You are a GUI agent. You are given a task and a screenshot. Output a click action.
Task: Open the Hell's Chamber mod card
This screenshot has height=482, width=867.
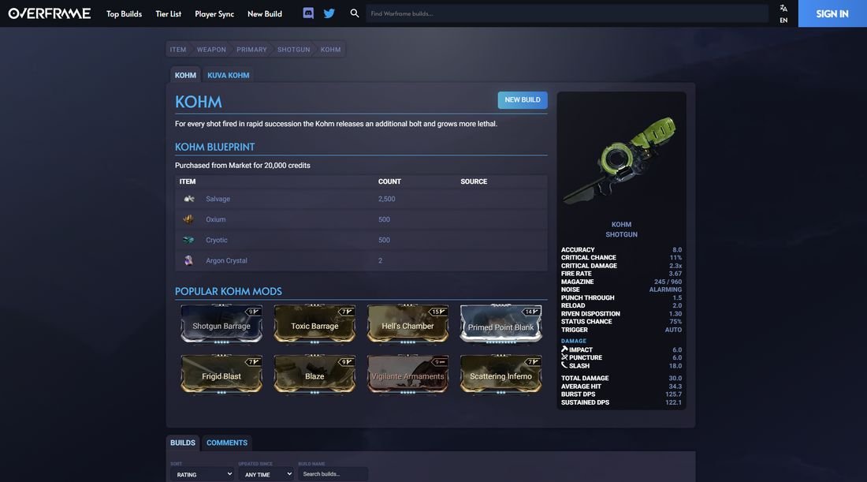[x=407, y=323]
